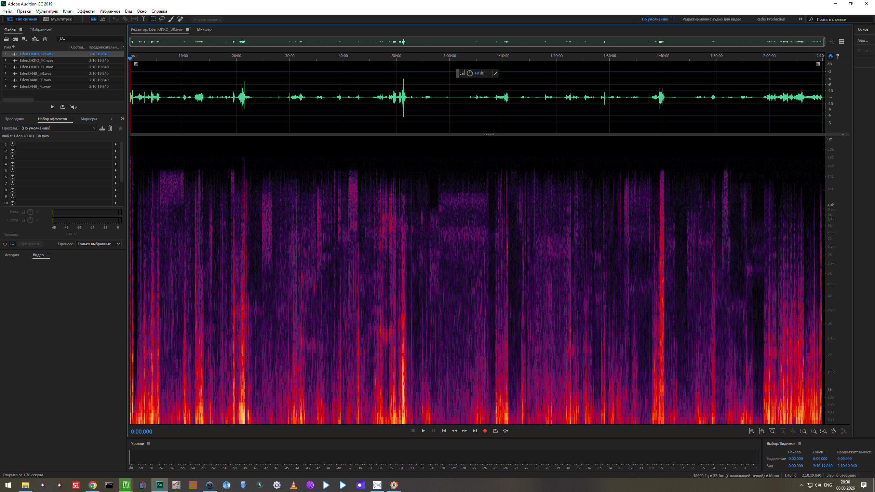Viewport: 875px width, 492px height.
Task: Open the Эффекты menu
Action: [85, 11]
